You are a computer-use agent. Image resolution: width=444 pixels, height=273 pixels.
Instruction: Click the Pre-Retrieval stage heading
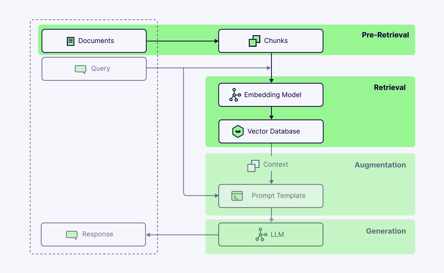(x=385, y=35)
